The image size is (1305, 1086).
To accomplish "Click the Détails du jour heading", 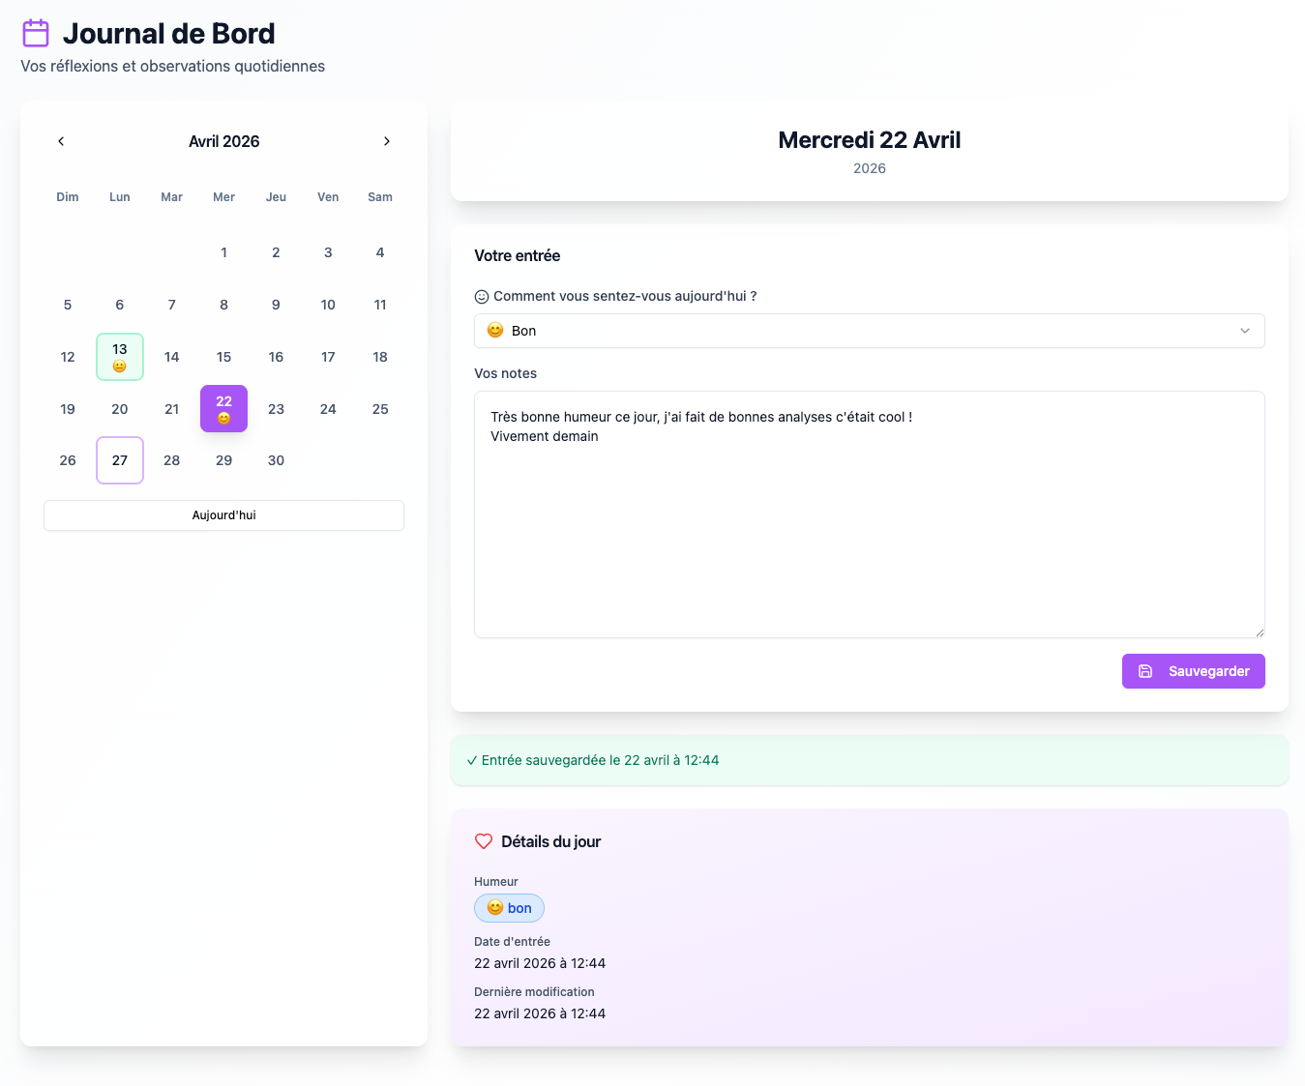I will [551, 841].
